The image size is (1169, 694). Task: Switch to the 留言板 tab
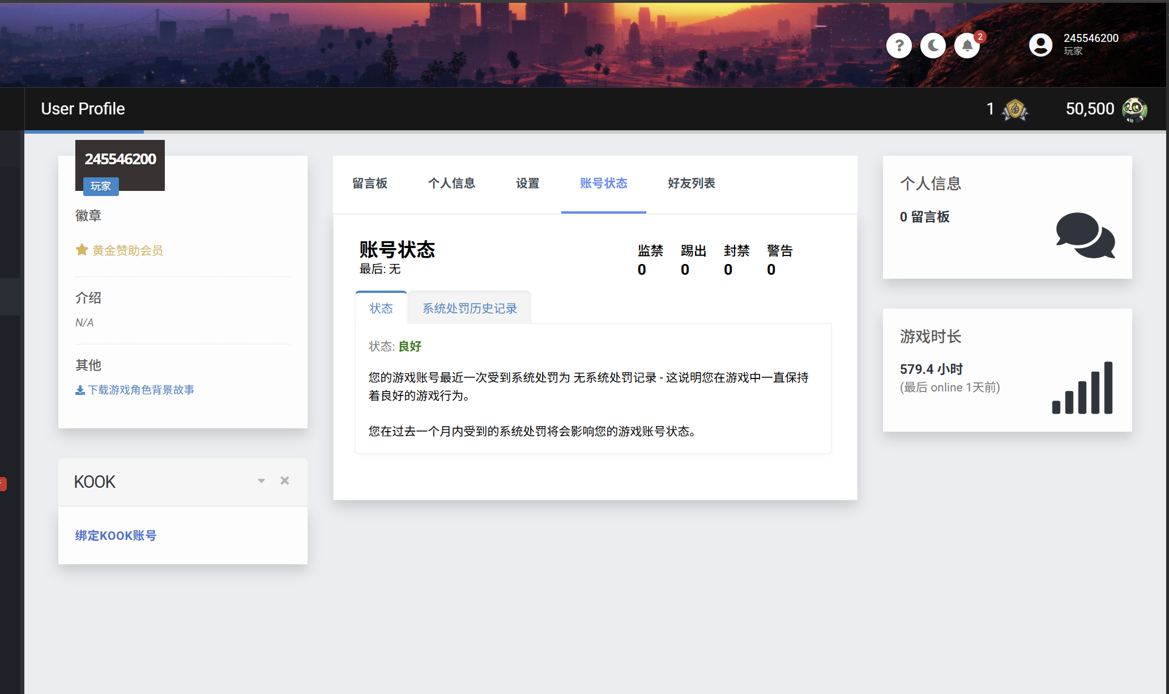tap(370, 184)
